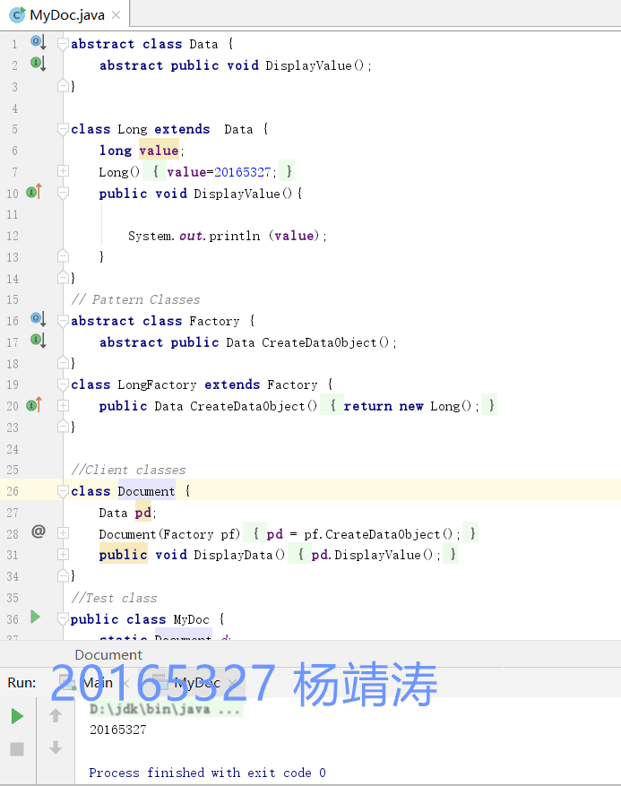Click the 'D:\jdk\bin\java ...' command line in console
621x786 pixels.
[164, 709]
